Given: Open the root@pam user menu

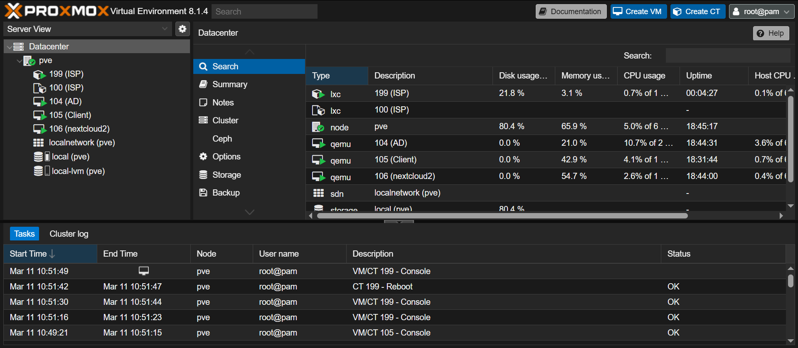Looking at the screenshot, I should [761, 12].
